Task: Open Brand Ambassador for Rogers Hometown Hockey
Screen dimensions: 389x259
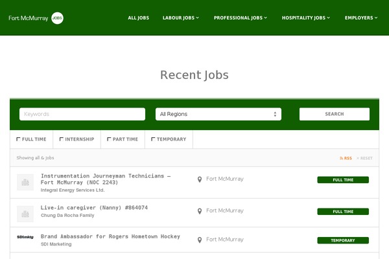Action: pyautogui.click(x=110, y=236)
